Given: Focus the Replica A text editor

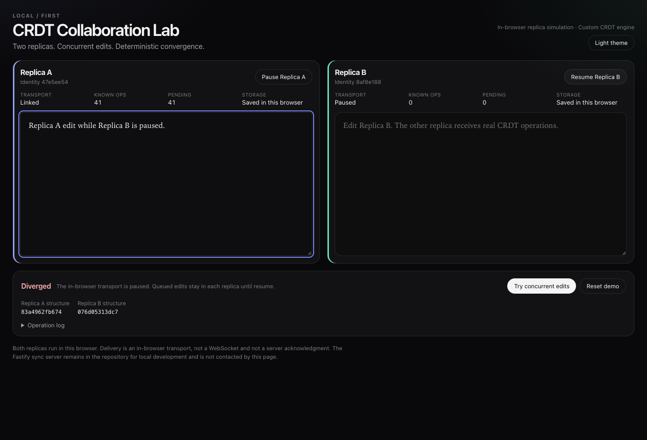Looking at the screenshot, I should pyautogui.click(x=166, y=184).
